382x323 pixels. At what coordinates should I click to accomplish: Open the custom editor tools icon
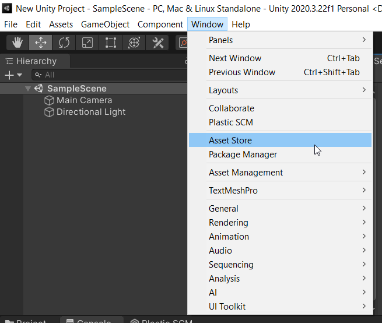157,43
